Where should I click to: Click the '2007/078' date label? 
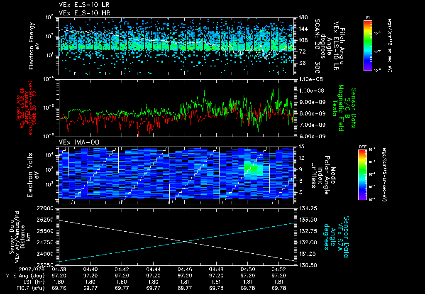tap(32, 269)
